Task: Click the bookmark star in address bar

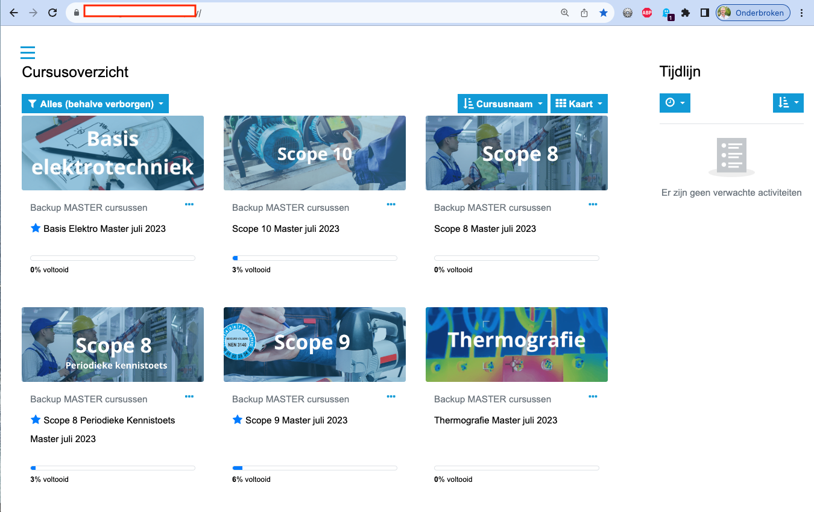Action: (x=604, y=13)
